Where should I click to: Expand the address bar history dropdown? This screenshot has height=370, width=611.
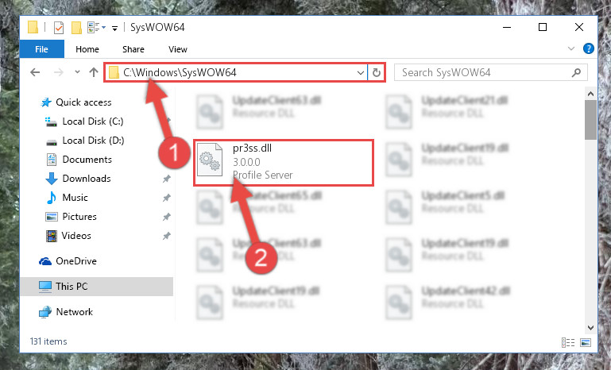(x=361, y=73)
